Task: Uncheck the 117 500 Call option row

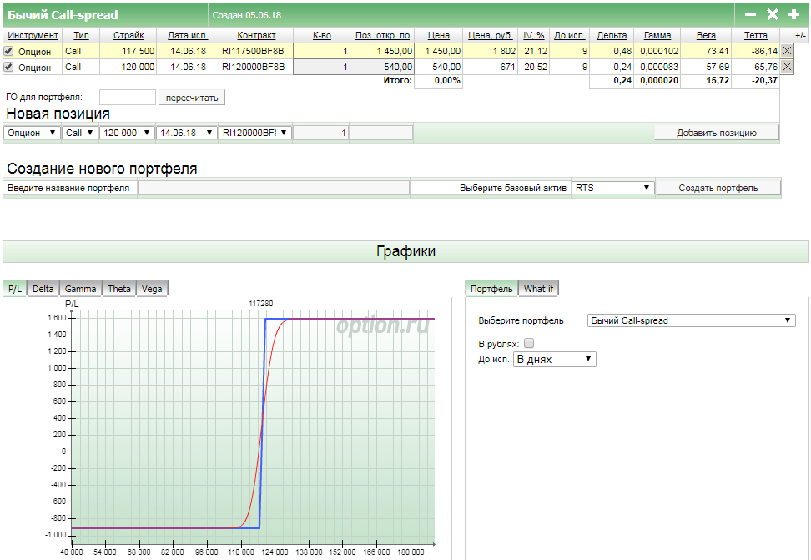Action: 9,51
